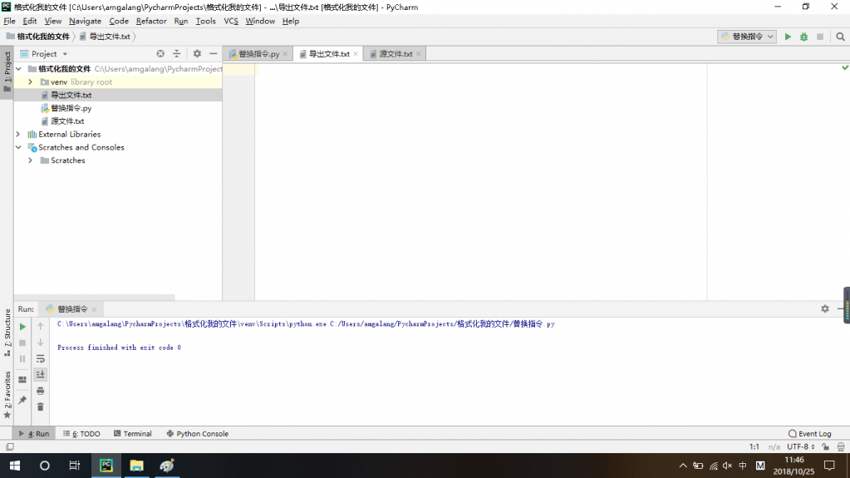The image size is (850, 478).
Task: Toggle tool window bars icon in status bar
Action: click(10, 447)
